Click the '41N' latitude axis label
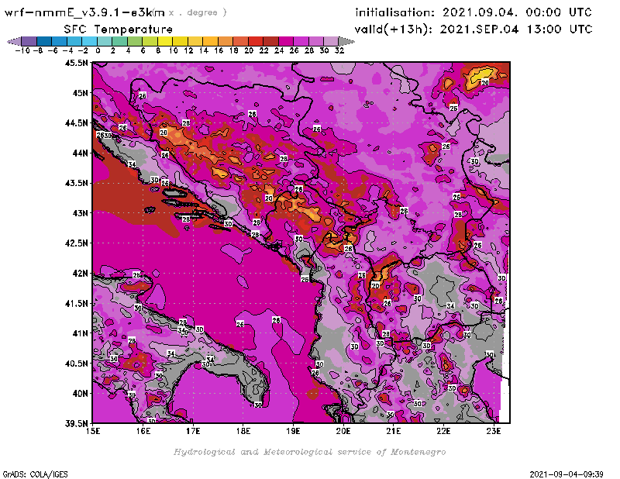Viewport: 620px width, 479px height. pos(81,333)
